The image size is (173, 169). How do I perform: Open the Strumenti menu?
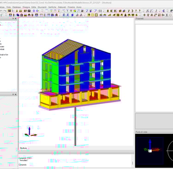(x=42, y=7)
